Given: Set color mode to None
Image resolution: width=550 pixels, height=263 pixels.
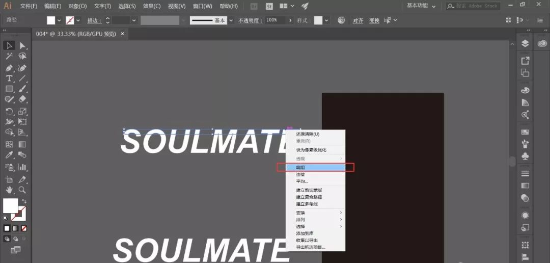Looking at the screenshot, I should point(24,228).
